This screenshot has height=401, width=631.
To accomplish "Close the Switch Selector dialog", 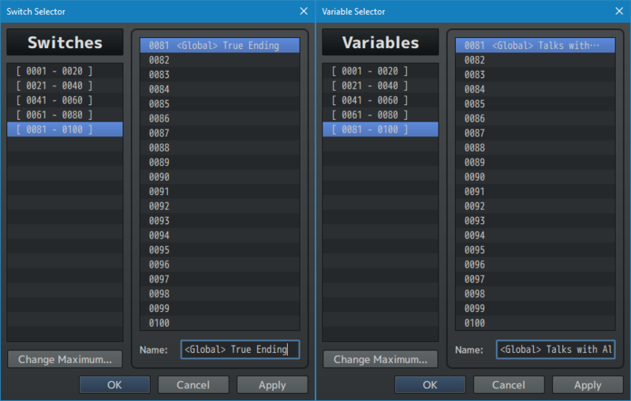I will click(x=304, y=11).
